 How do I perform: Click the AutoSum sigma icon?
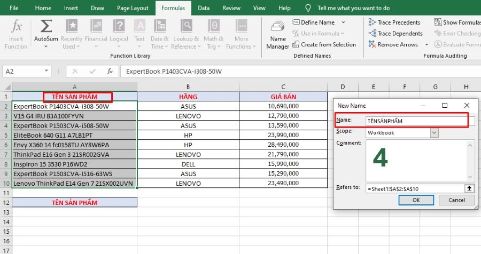[46, 26]
